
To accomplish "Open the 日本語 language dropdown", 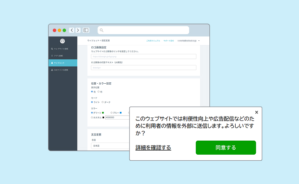I will coord(111,146).
